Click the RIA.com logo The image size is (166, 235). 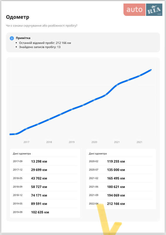154,10
